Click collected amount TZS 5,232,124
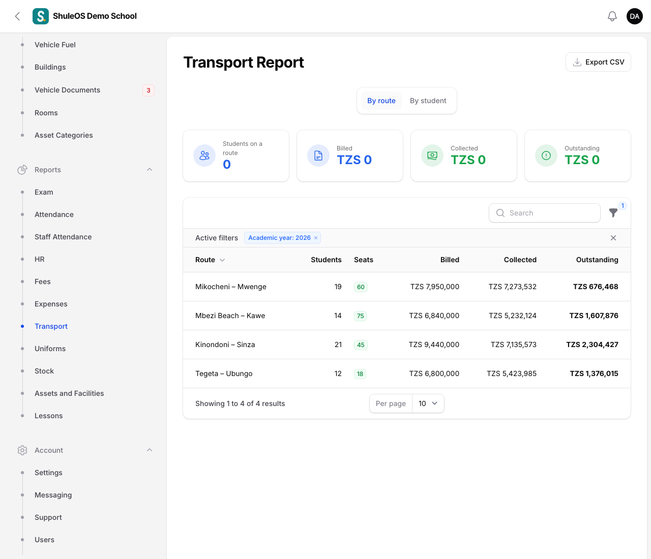Image resolution: width=651 pixels, height=559 pixels. 513,316
